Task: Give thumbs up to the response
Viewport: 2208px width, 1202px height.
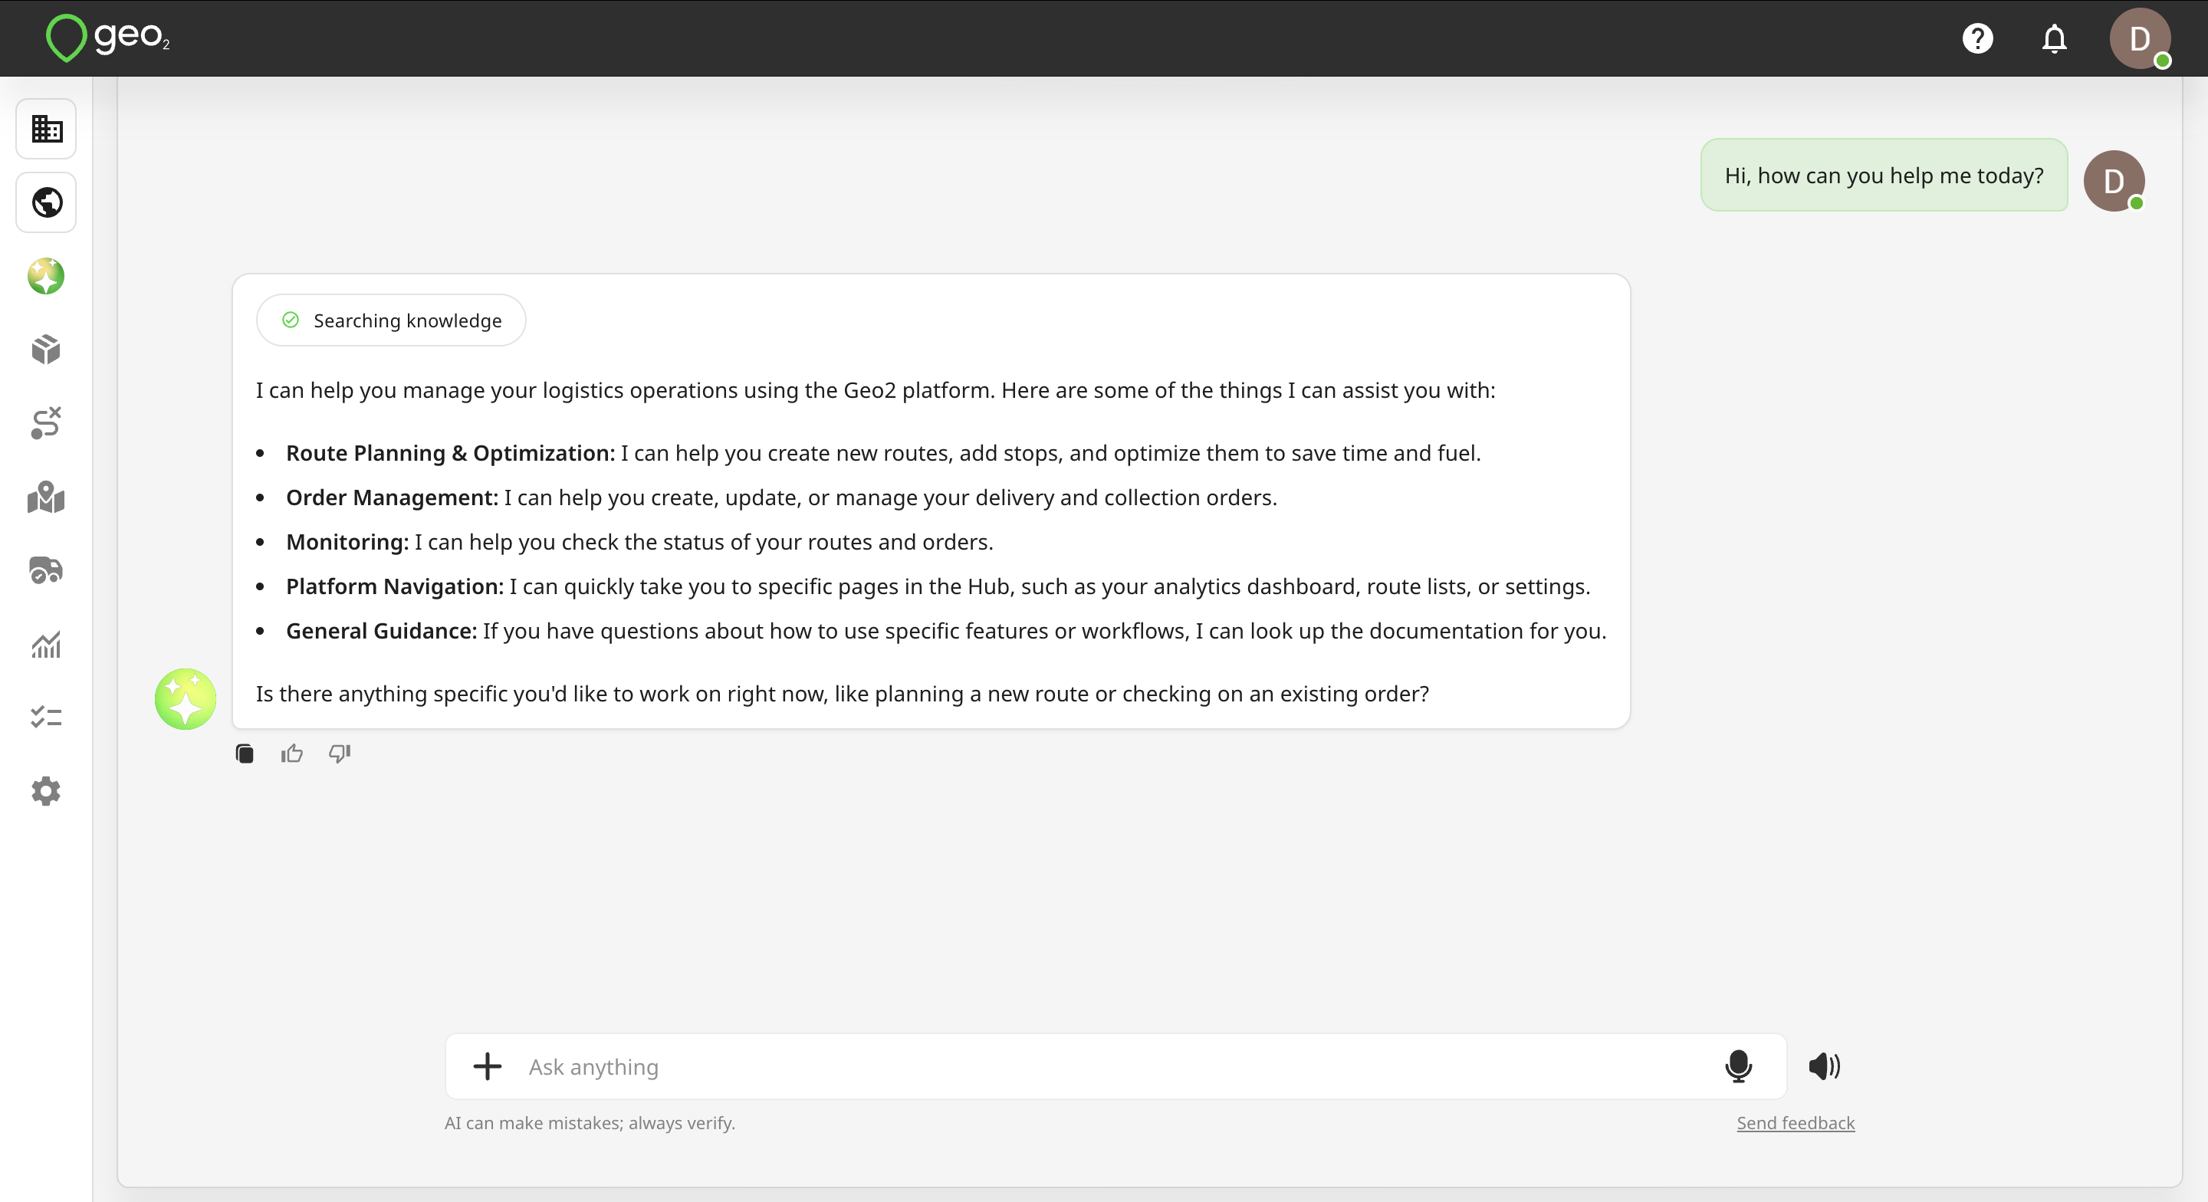Action: pos(292,754)
